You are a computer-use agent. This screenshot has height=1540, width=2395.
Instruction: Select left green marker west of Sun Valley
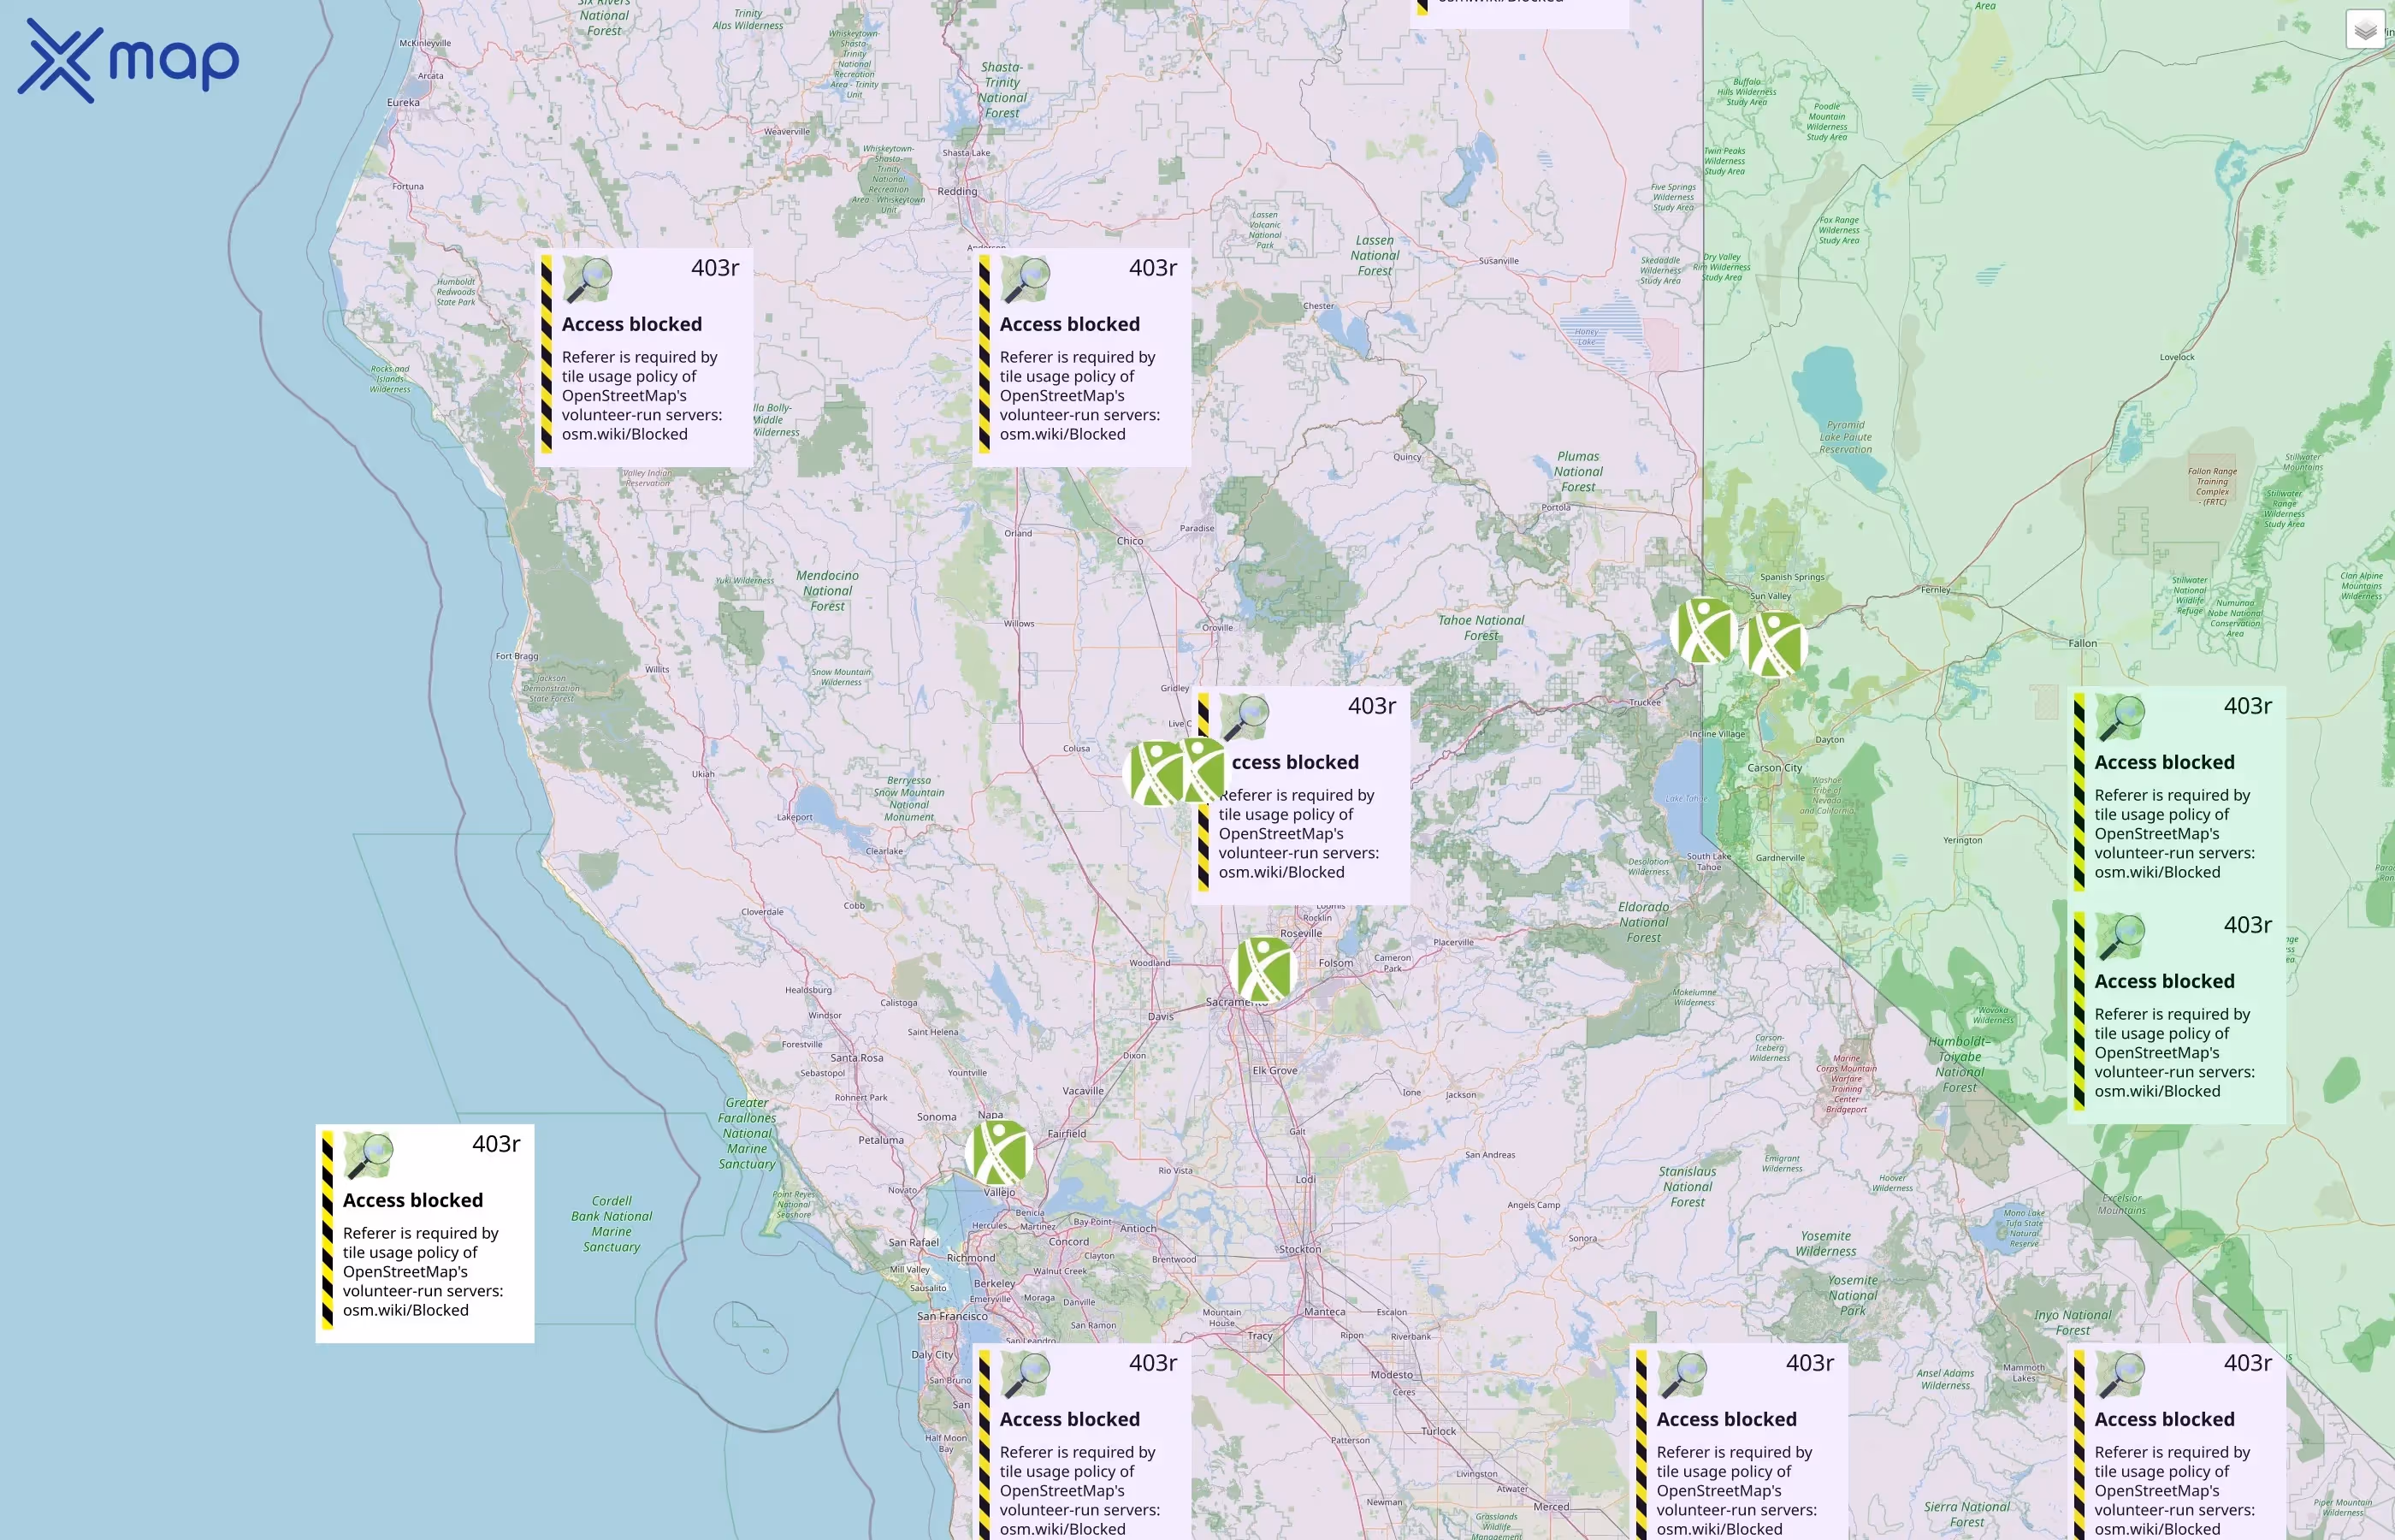1703,631
